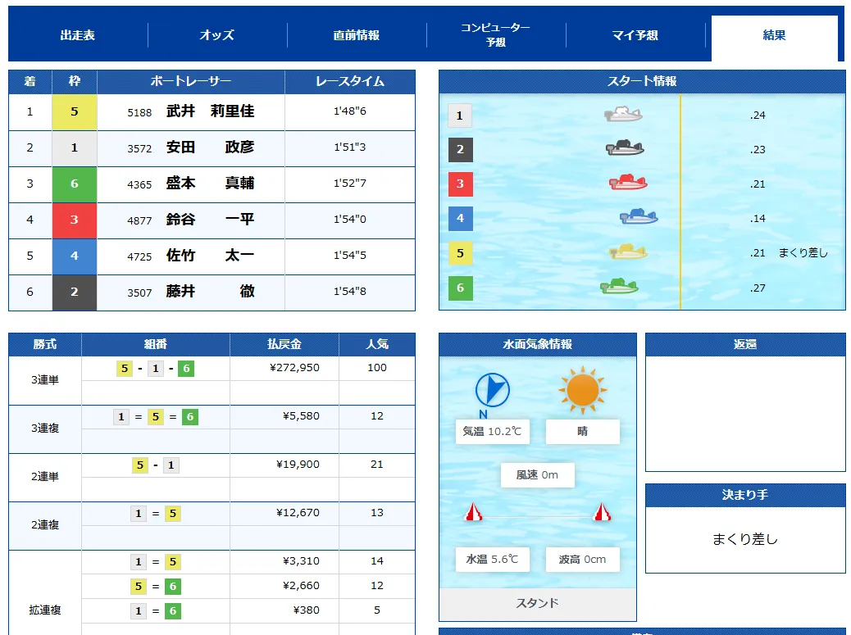Click the ¥272,950 payout amount
Screen dimensions: 851x635
pyautogui.click(x=294, y=368)
